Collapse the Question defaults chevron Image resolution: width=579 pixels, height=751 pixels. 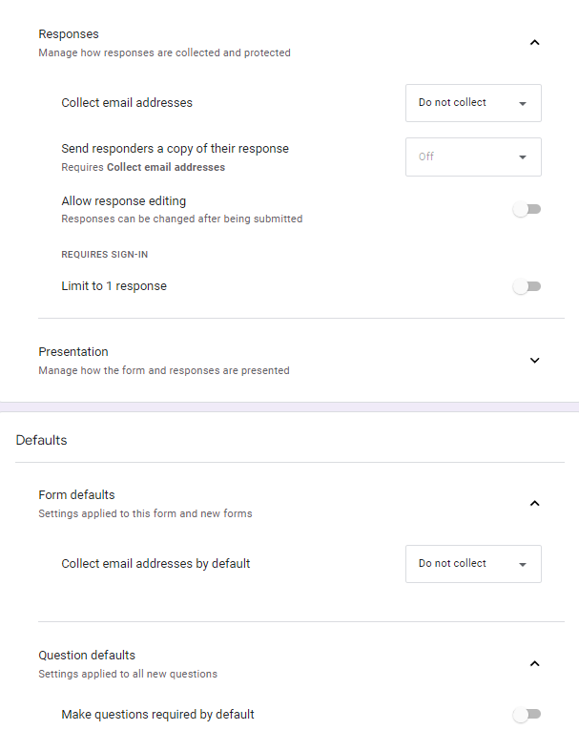pos(534,663)
